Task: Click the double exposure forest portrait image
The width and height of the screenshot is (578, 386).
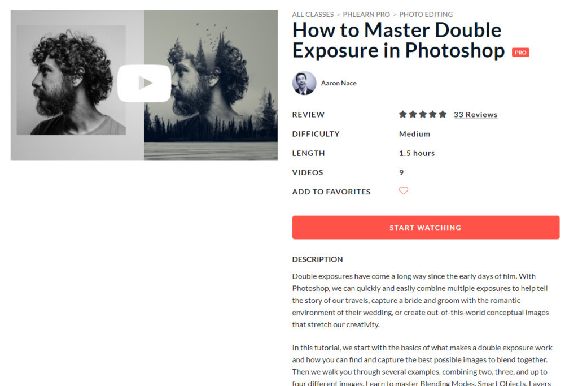Action: click(211, 85)
